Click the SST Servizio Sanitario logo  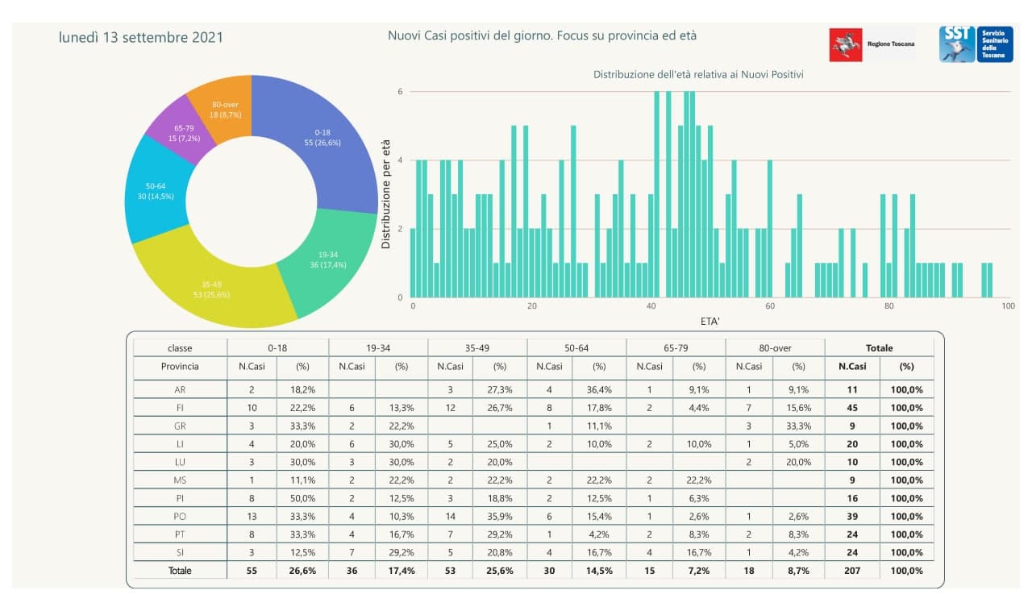(976, 44)
